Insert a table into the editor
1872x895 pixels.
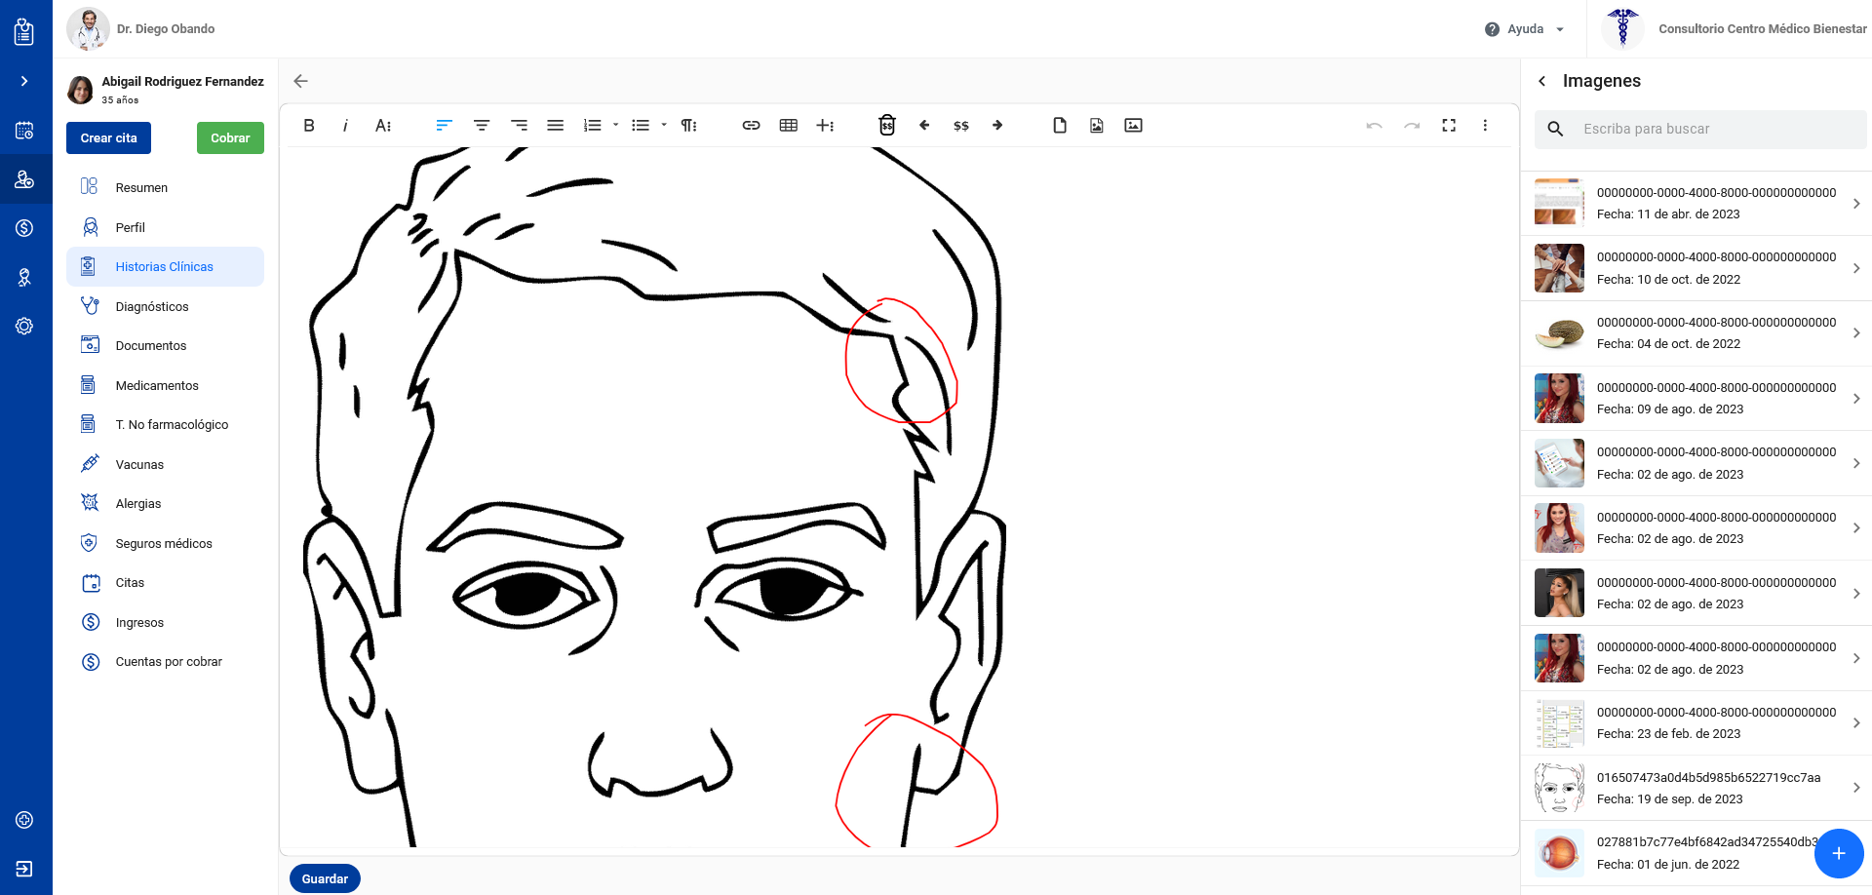pyautogui.click(x=789, y=126)
